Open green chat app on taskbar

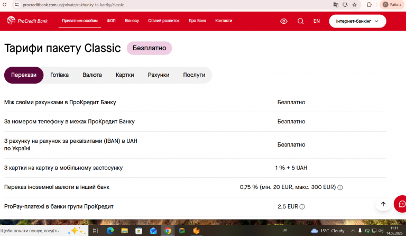(x=182, y=231)
